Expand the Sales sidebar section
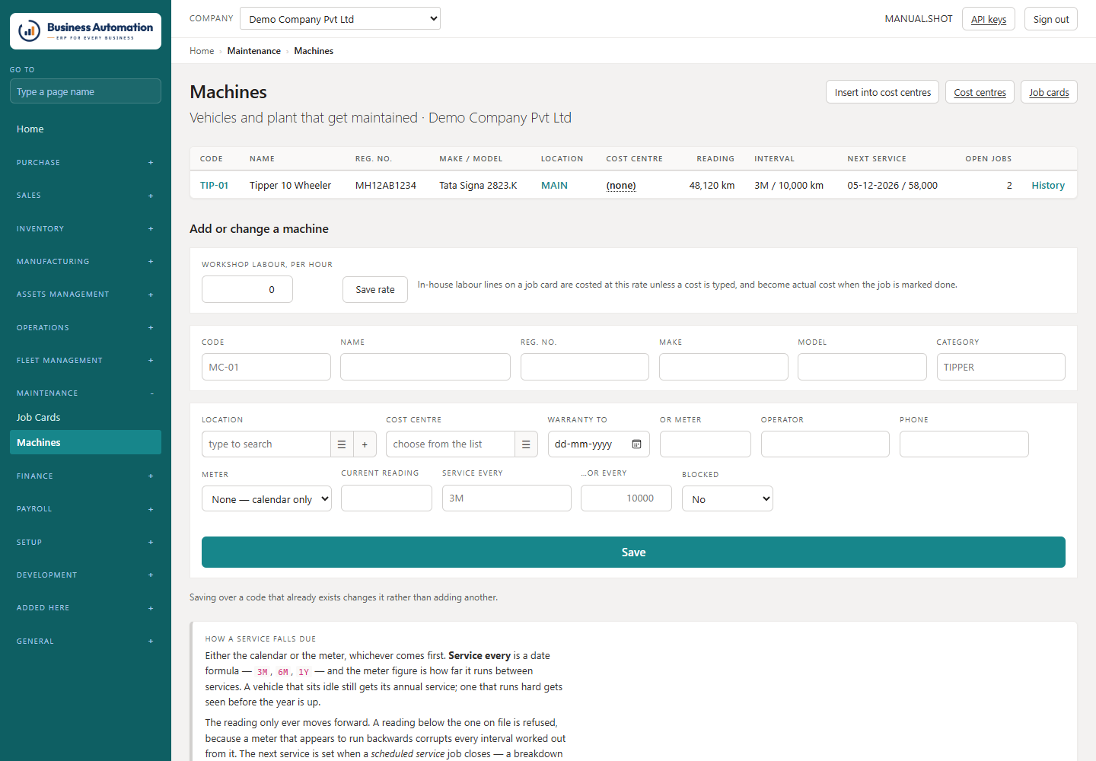 click(x=85, y=196)
